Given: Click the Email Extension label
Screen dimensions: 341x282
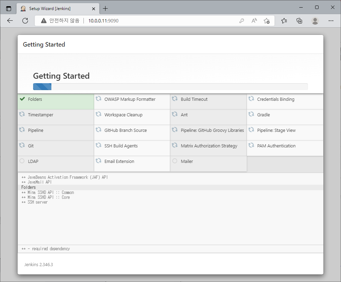Looking at the screenshot, I should [x=119, y=161].
